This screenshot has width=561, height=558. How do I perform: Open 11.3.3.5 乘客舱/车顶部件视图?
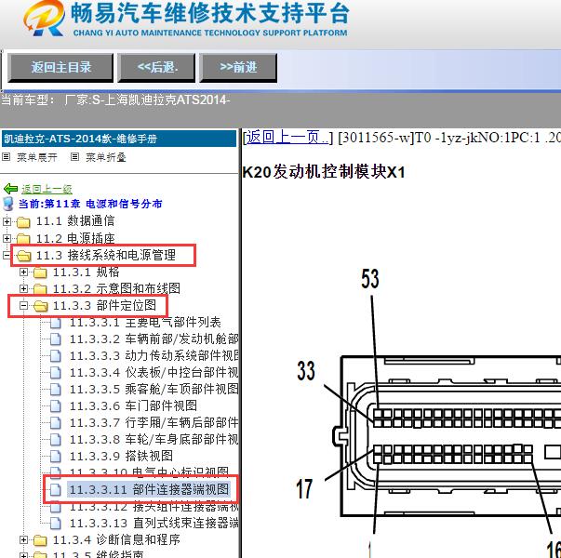[x=154, y=389]
